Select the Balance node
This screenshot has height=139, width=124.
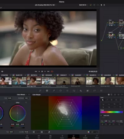click(111, 36)
